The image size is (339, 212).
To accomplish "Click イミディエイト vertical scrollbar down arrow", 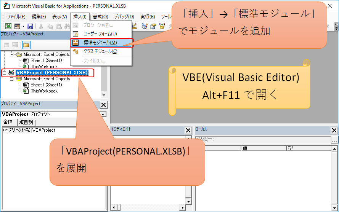I will pyautogui.click(x=188, y=201).
